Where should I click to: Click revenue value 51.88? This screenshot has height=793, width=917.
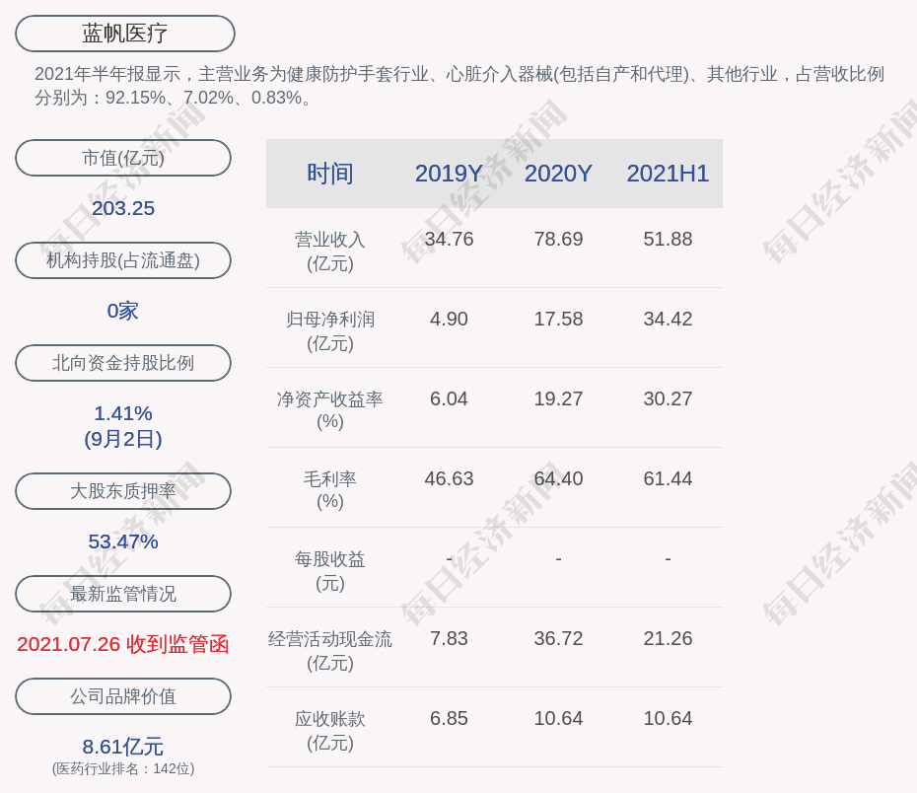668,240
